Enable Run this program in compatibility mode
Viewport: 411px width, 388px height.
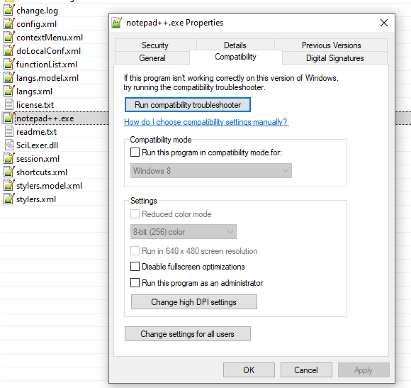point(135,153)
